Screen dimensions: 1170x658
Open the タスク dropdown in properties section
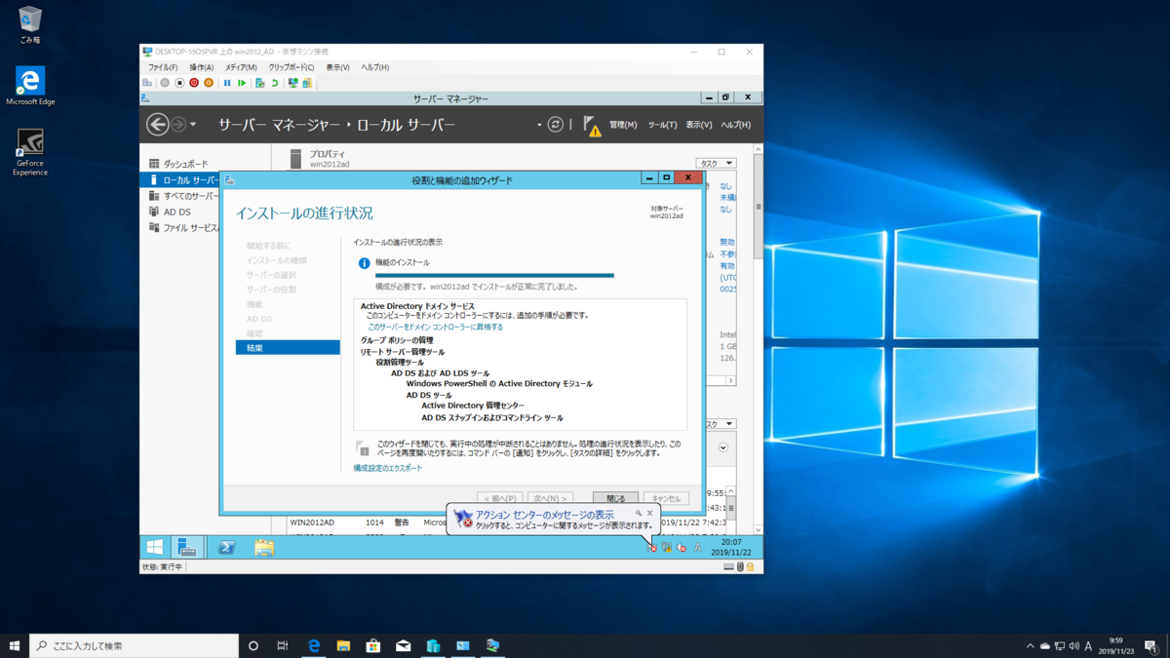(716, 164)
